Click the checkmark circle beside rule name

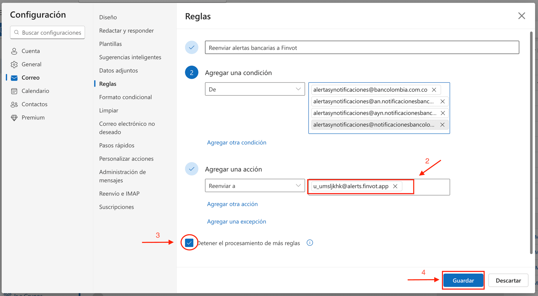pos(192,47)
